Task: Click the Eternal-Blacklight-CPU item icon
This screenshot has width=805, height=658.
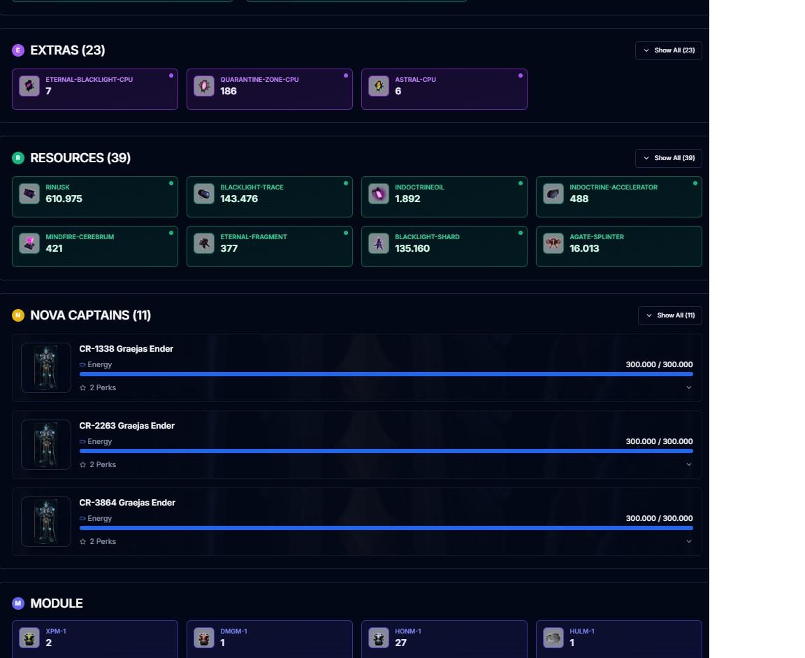Action: (29, 86)
